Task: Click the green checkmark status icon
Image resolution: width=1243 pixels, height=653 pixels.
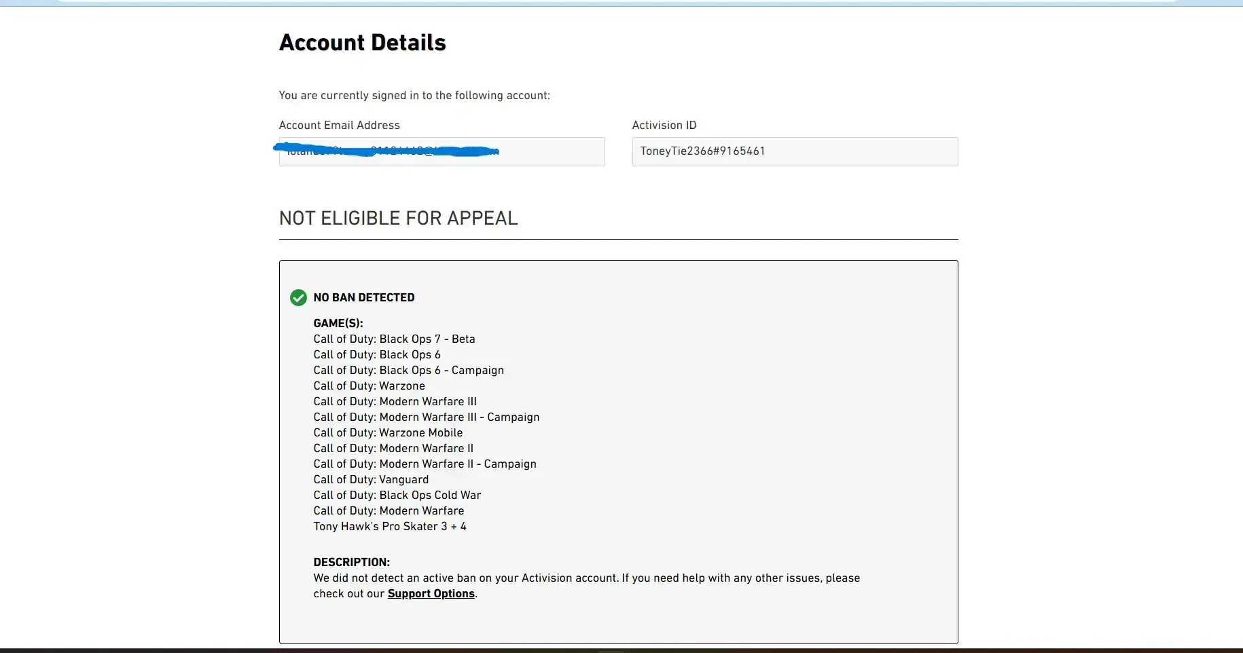Action: click(x=298, y=298)
